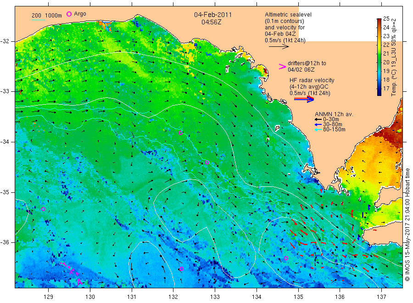Click the cyan 200m contour legend line
413x303 pixels.
point(38,19)
